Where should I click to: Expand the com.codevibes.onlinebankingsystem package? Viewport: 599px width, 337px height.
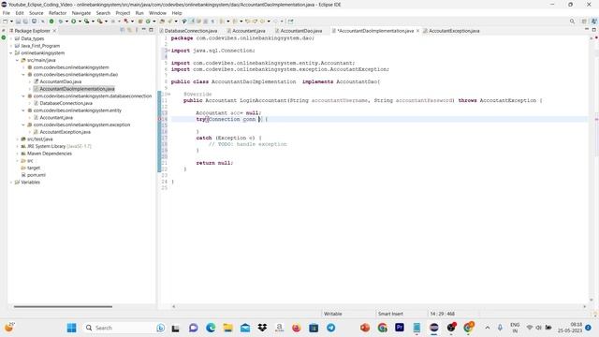coord(23,67)
